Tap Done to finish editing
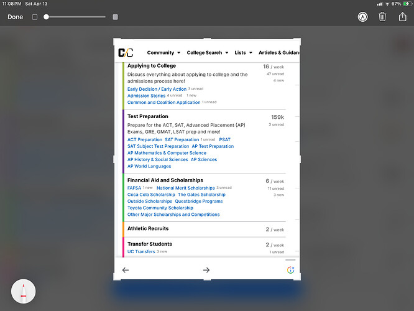The image size is (414, 311). click(16, 17)
